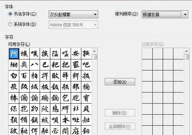This screenshot has height=135, width=192.
Task: Select the character 貝 in available list
Action: [86, 109]
